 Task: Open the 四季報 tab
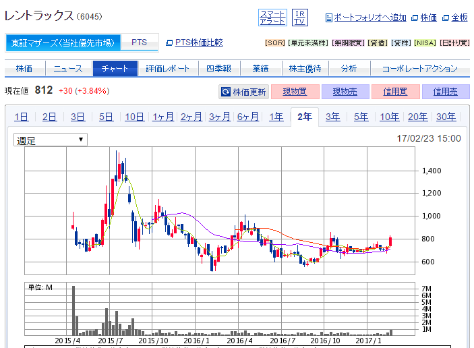[x=219, y=69]
